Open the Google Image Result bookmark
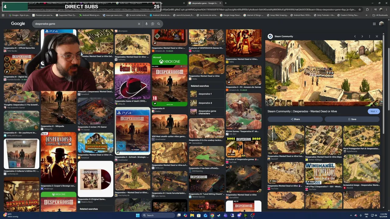 coord(230,15)
